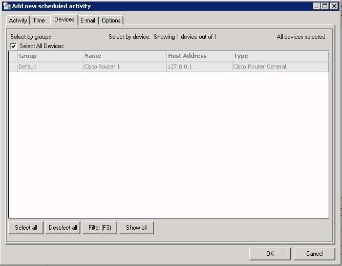Toggle the Select All Devices checkbox
Screen dimensions: 342x266
click(14, 46)
